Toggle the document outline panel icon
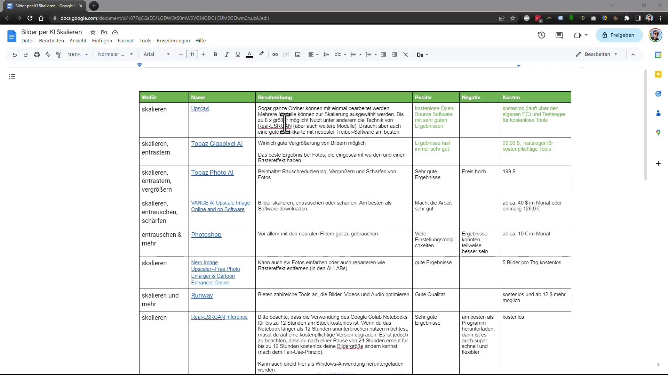 click(13, 77)
